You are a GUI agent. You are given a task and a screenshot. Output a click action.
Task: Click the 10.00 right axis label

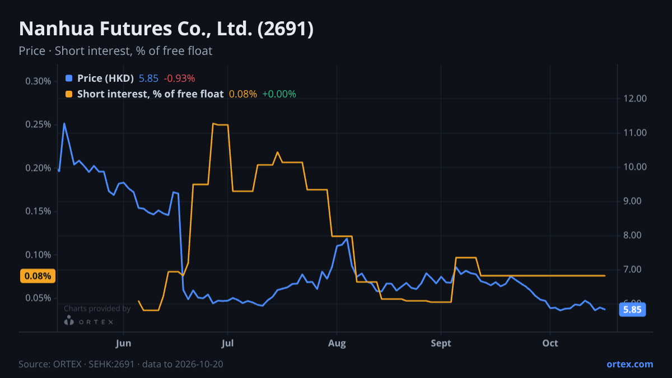pos(634,167)
